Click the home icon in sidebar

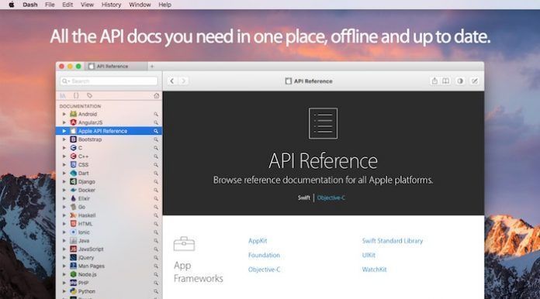[157, 95]
